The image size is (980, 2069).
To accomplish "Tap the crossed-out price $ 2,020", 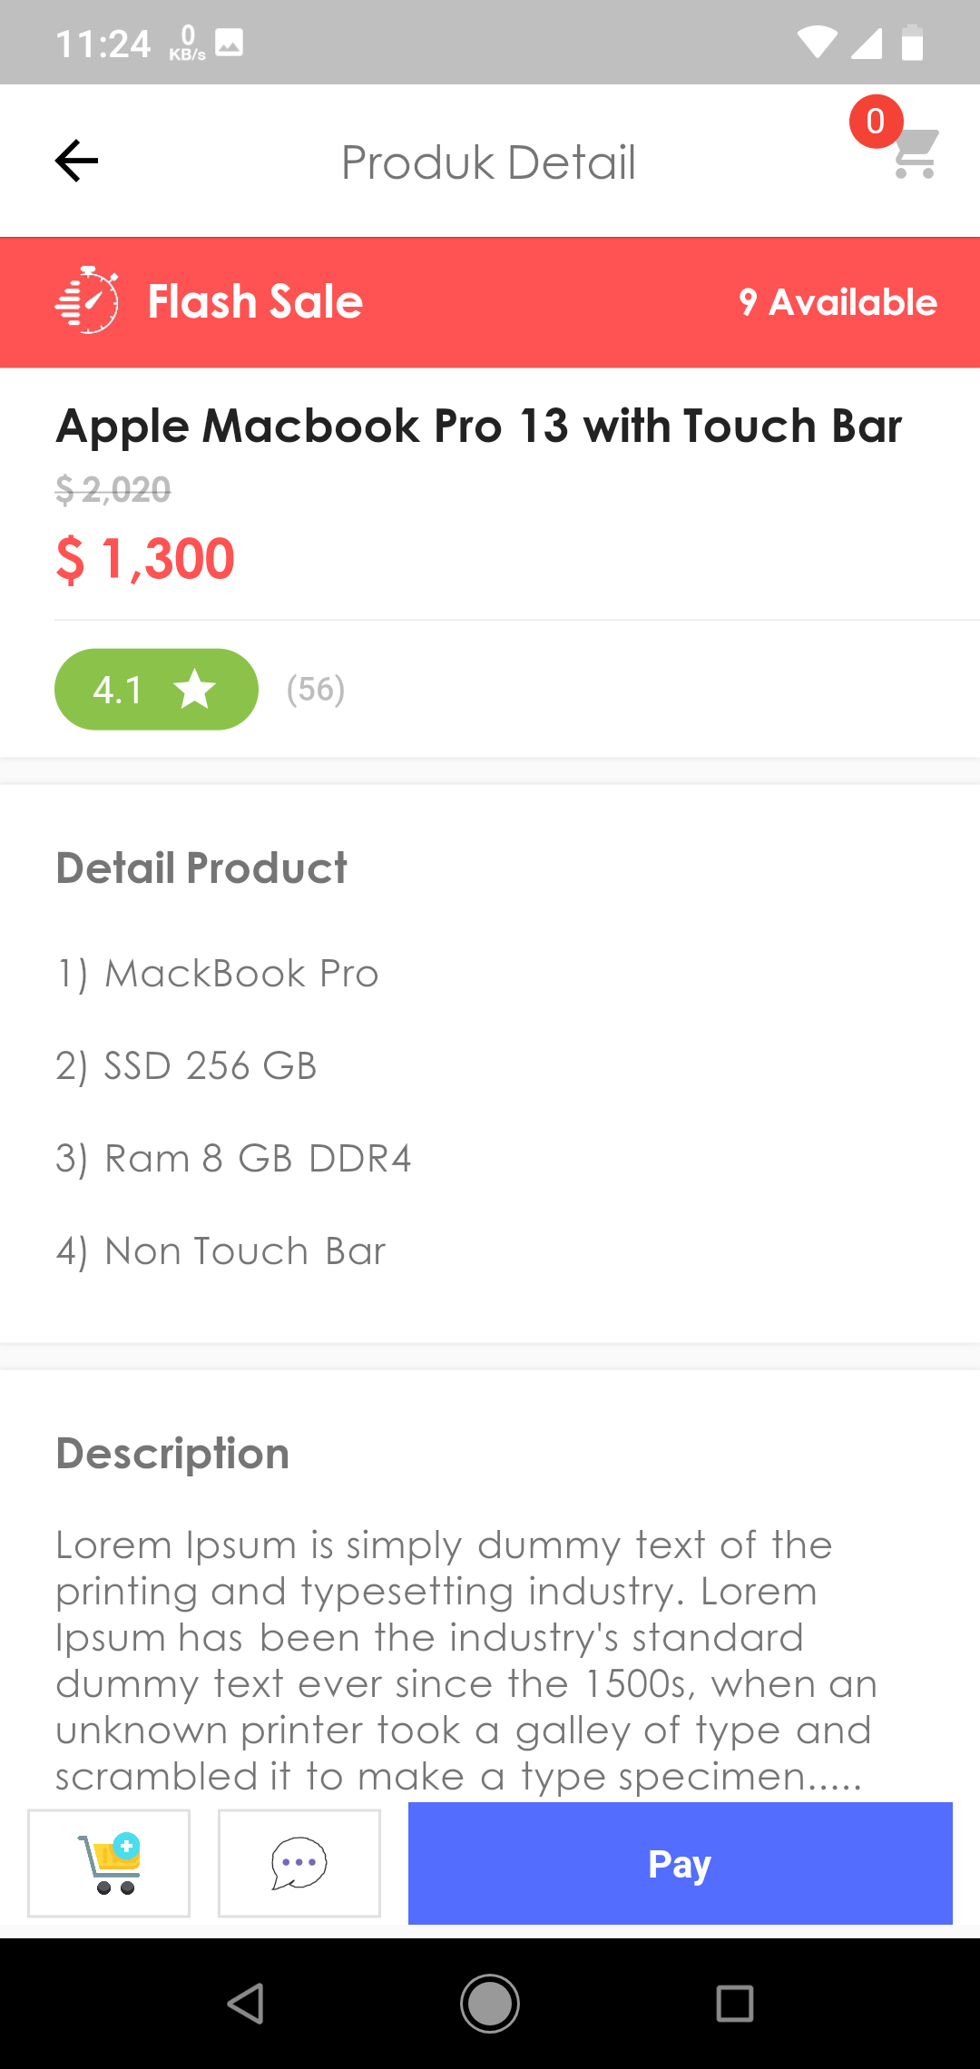I will click(113, 491).
